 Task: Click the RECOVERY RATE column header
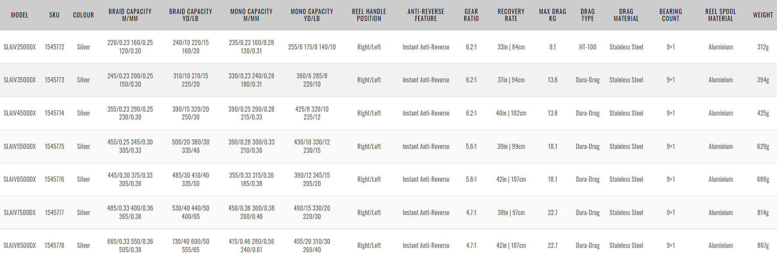(x=511, y=15)
